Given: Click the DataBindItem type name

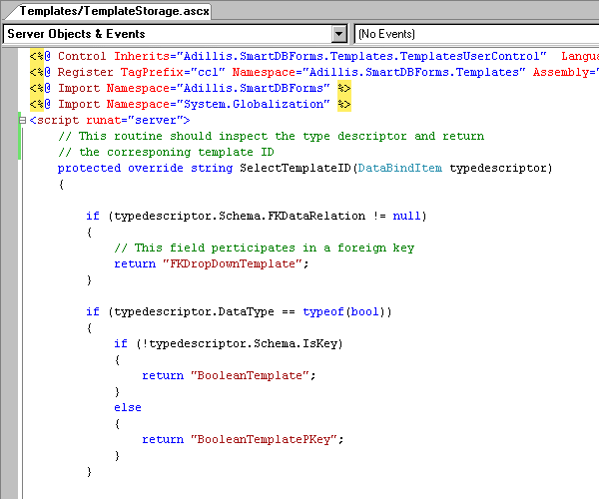Looking at the screenshot, I should [400, 168].
